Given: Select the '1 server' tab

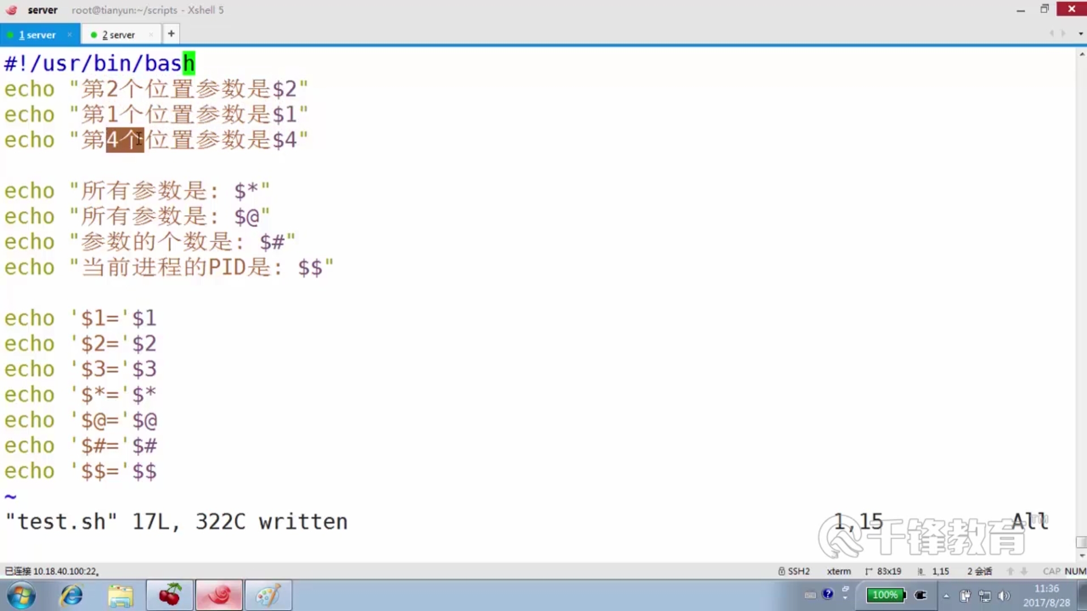Looking at the screenshot, I should point(37,35).
